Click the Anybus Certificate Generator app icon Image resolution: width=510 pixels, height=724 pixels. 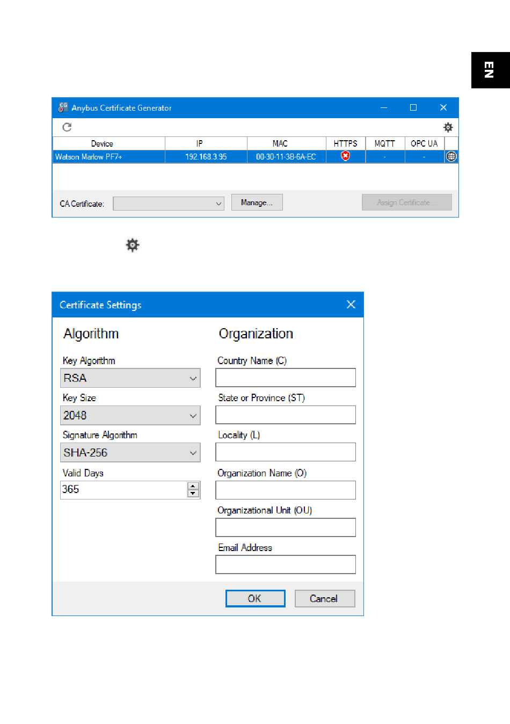[x=63, y=107]
